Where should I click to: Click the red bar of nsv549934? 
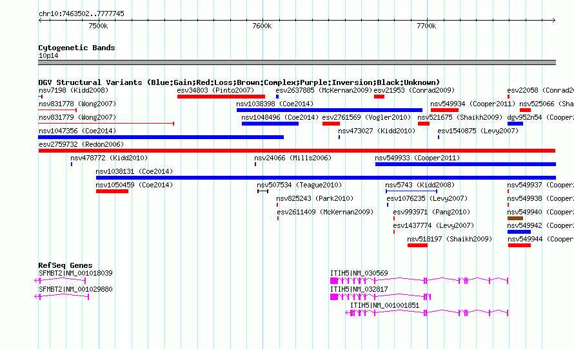[445, 110]
